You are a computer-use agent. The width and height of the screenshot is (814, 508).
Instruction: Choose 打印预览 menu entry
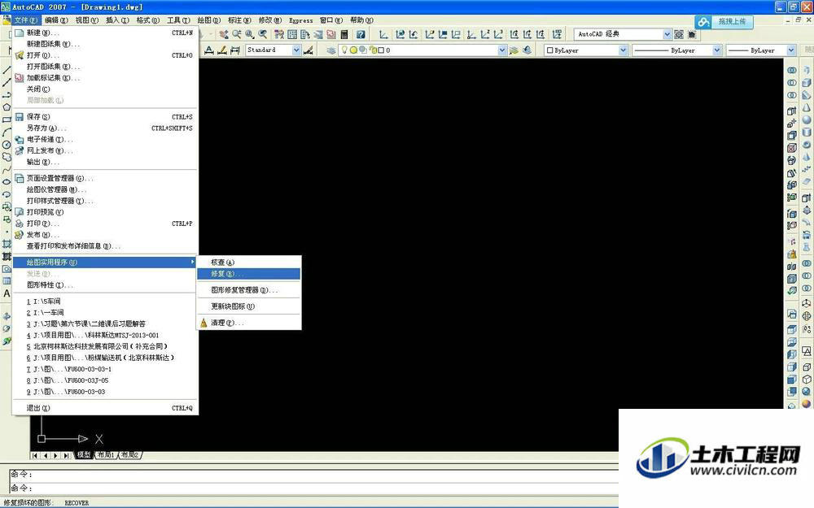104,212
